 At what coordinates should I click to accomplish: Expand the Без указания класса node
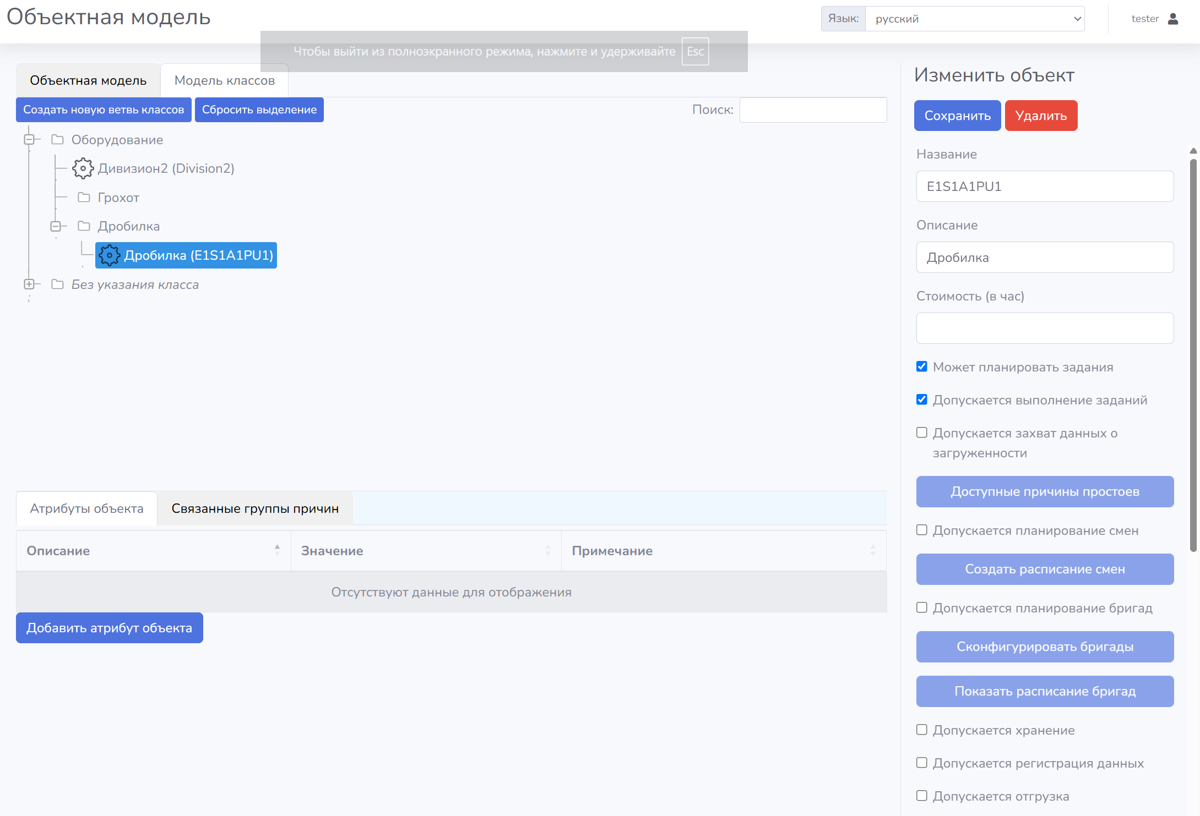tap(29, 284)
